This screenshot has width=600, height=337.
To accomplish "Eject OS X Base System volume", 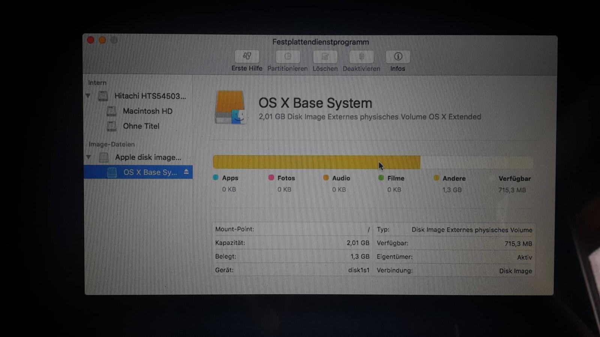I will click(x=186, y=172).
